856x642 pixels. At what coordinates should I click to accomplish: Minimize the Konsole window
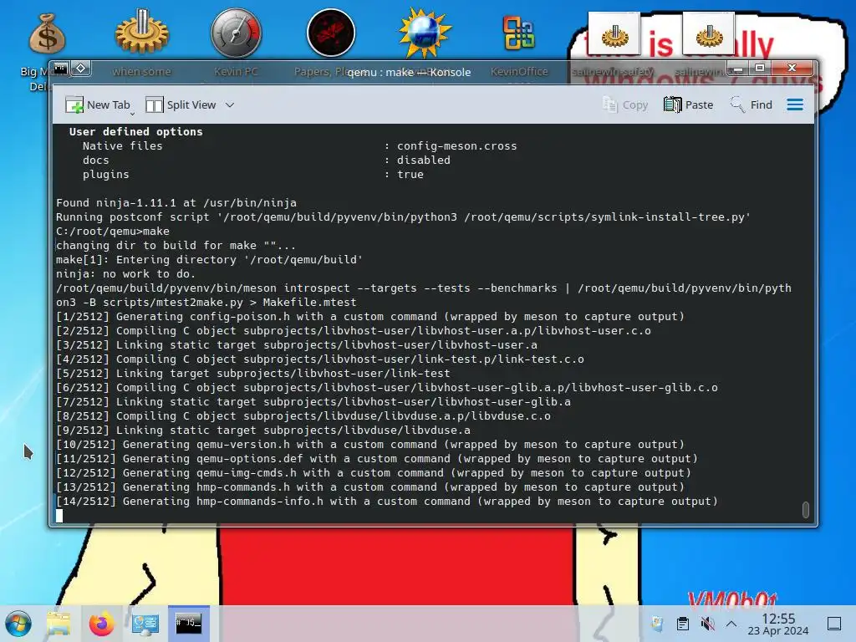(738, 69)
